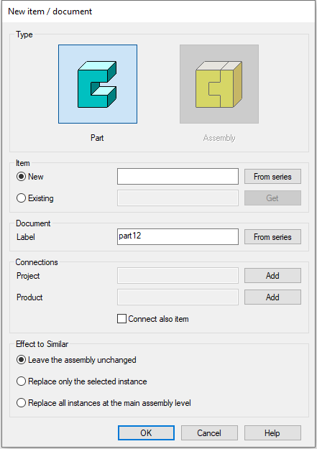Enable the Connect also item checkbox
This screenshot has width=317, height=449.
tap(121, 319)
